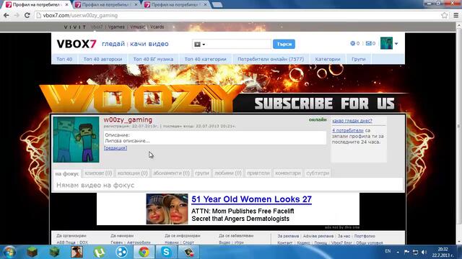This screenshot has height=259, width=462.
Task: Select the субтитри tab
Action: (x=318, y=173)
